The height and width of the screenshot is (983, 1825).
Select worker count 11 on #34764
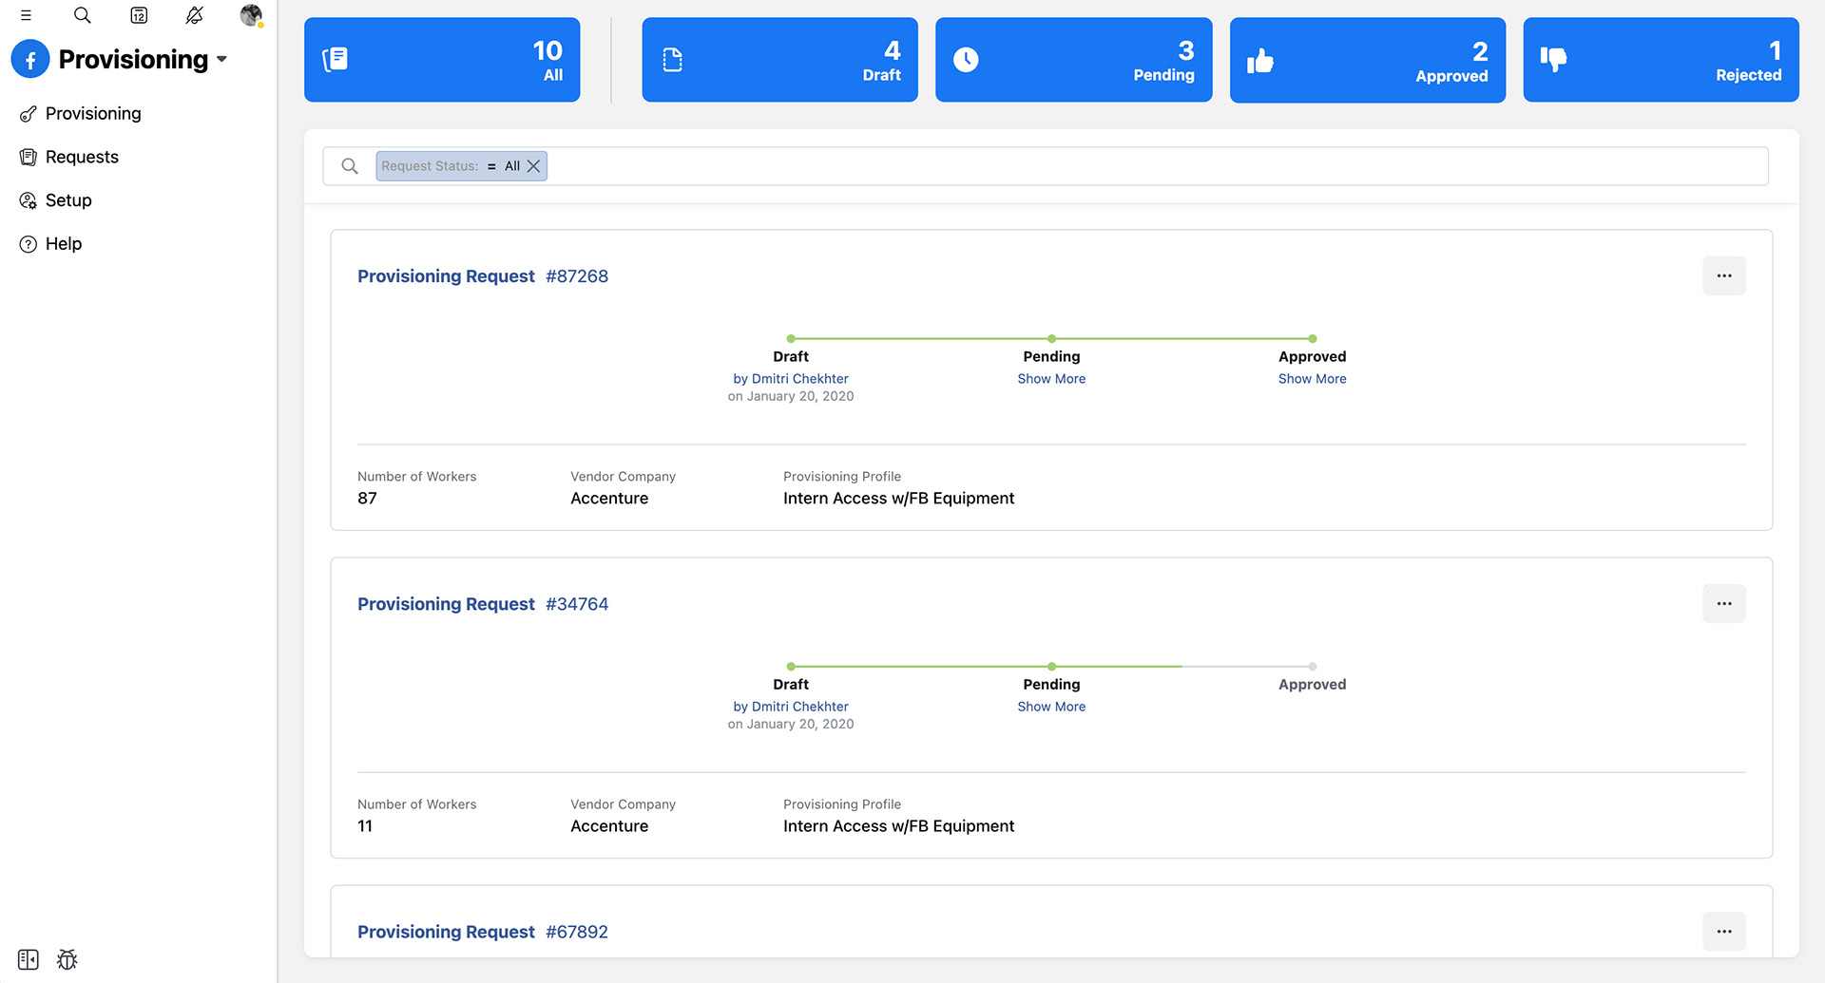point(365,826)
